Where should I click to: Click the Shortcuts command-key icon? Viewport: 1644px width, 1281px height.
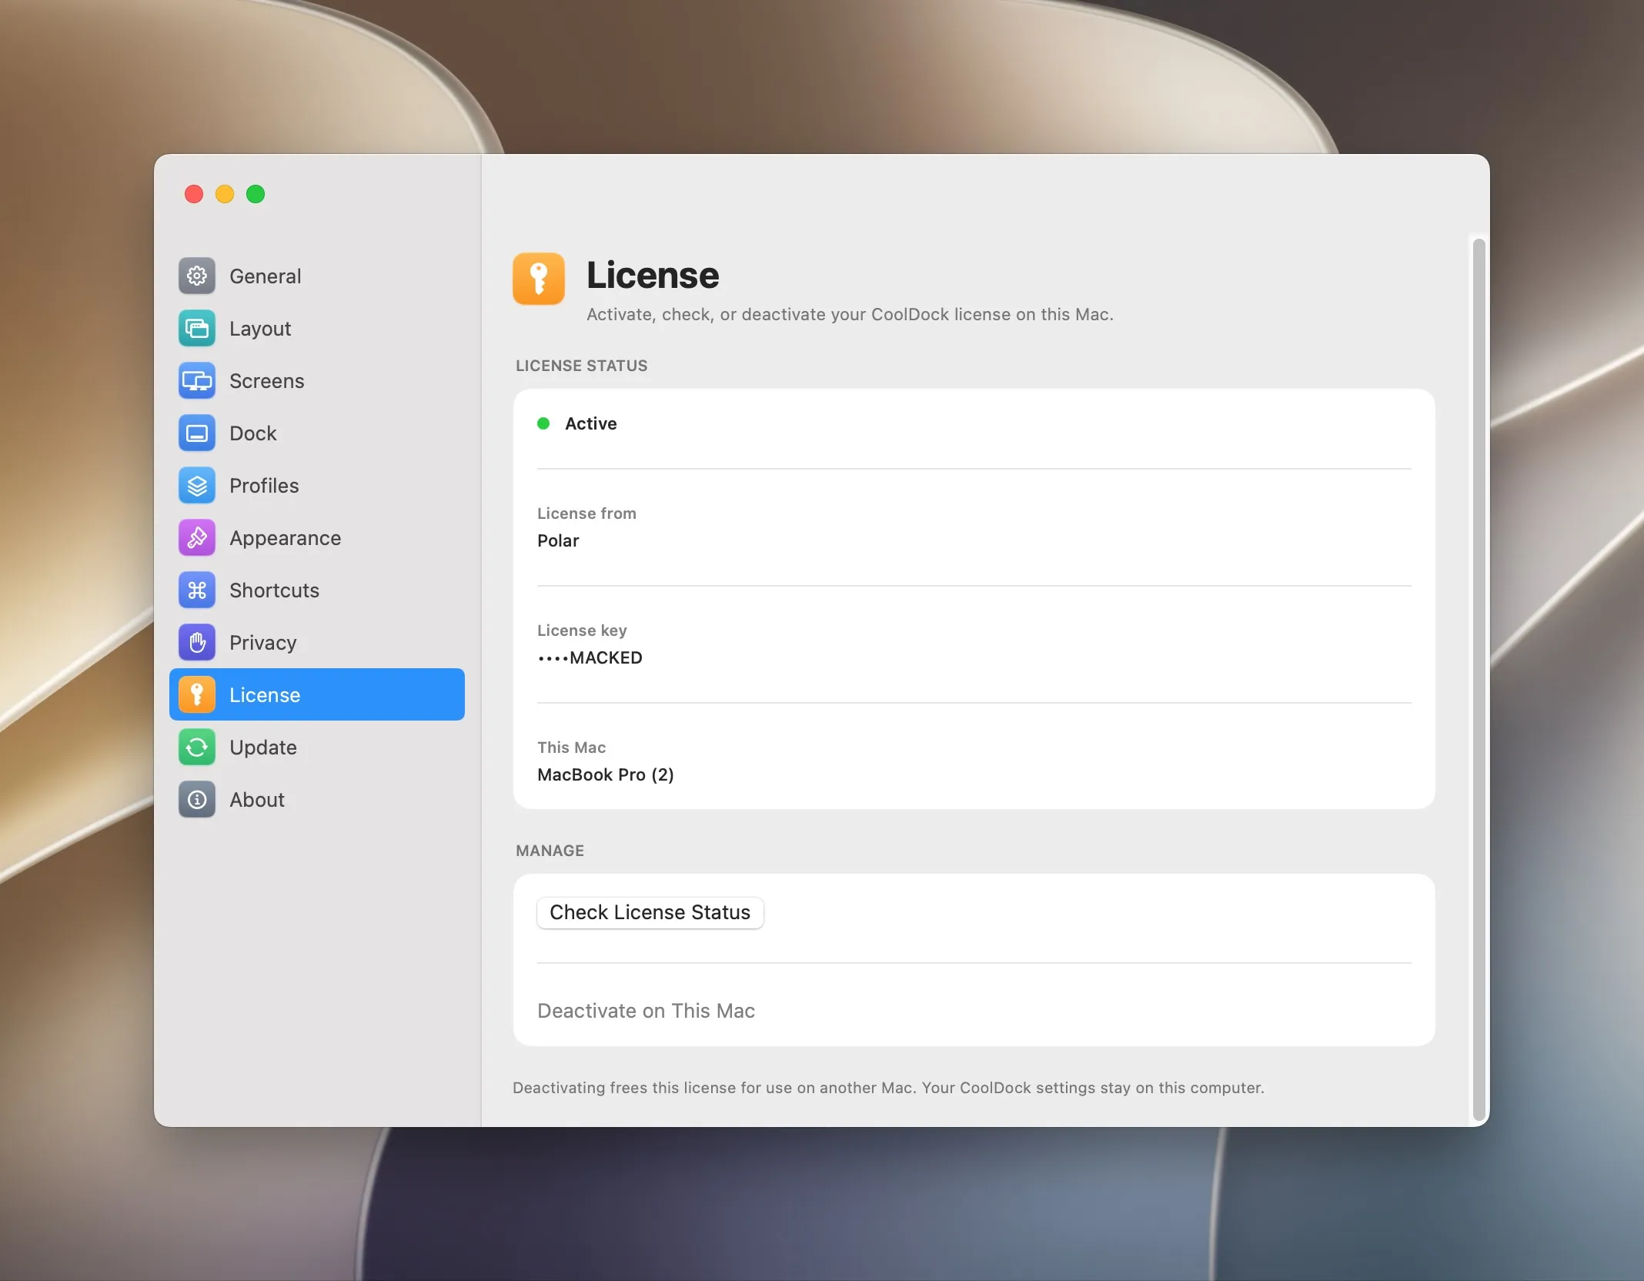[x=197, y=590]
